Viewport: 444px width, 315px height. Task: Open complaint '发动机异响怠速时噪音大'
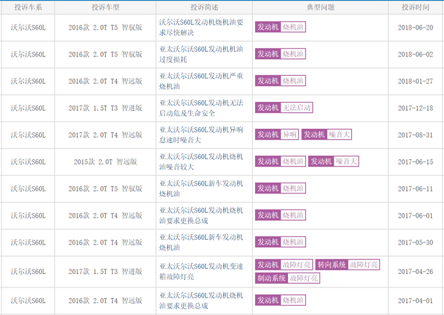pos(201,135)
